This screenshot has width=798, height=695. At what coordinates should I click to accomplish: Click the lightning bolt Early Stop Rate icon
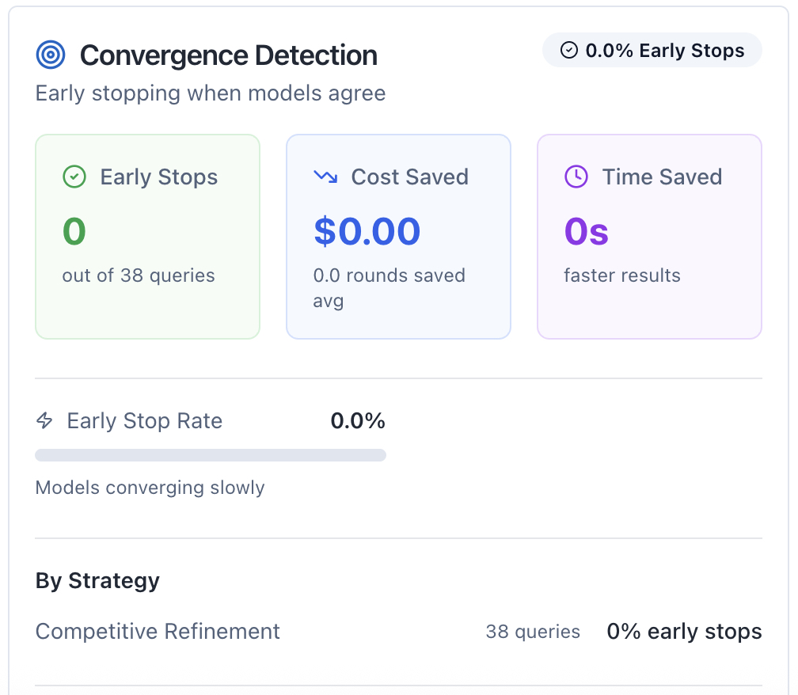[x=45, y=420]
